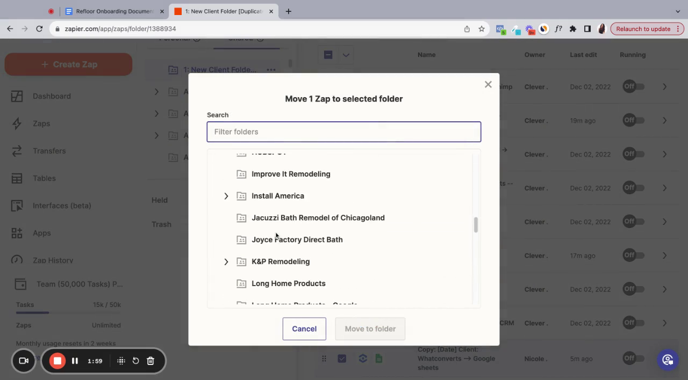Click the Cancel button
The height and width of the screenshot is (380, 688).
pos(304,328)
